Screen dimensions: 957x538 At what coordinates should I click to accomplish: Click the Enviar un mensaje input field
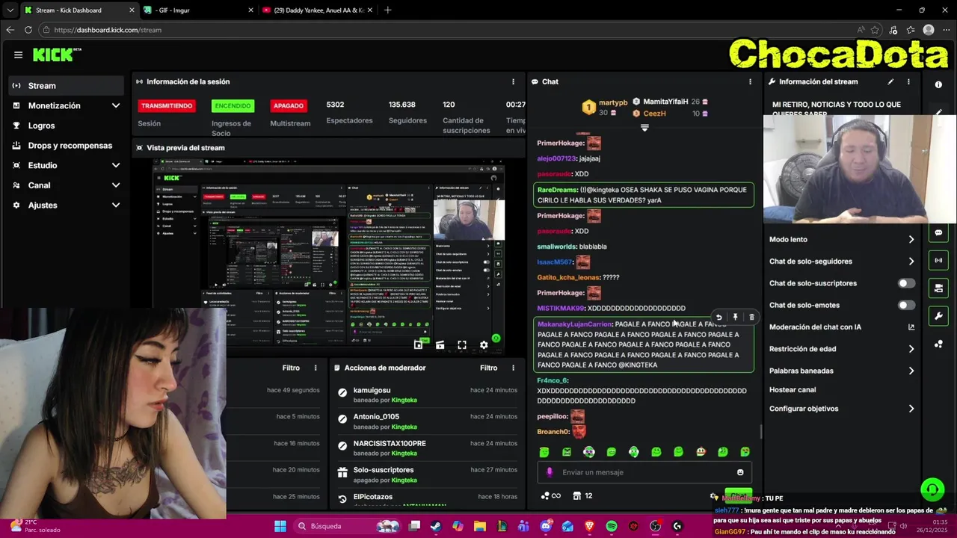(x=644, y=472)
